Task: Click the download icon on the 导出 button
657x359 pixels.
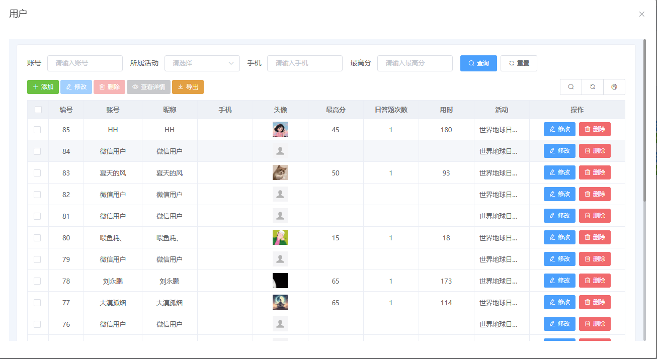Action: (x=180, y=86)
